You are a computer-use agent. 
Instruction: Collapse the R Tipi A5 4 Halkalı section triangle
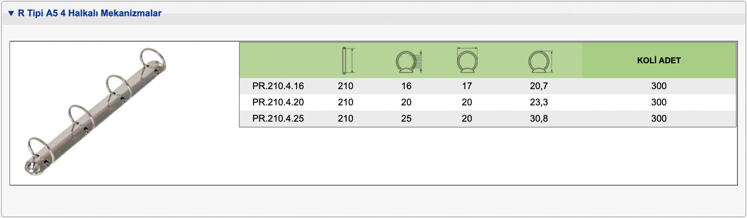11,13
